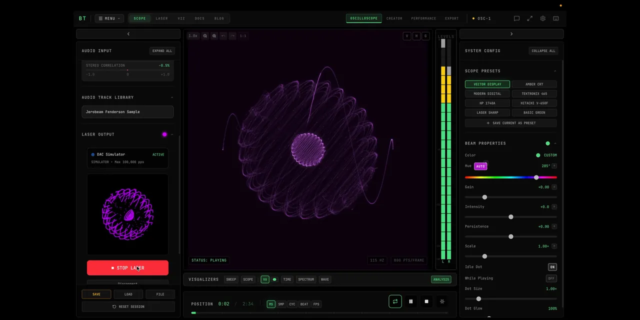
Task: Select the EXPORT mode tab
Action: (451, 18)
